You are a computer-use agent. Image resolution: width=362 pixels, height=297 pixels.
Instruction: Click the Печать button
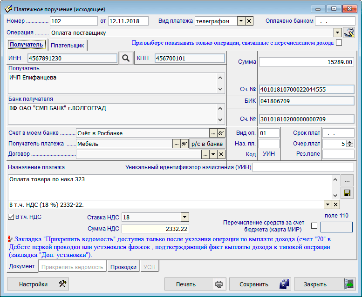click(x=195, y=284)
